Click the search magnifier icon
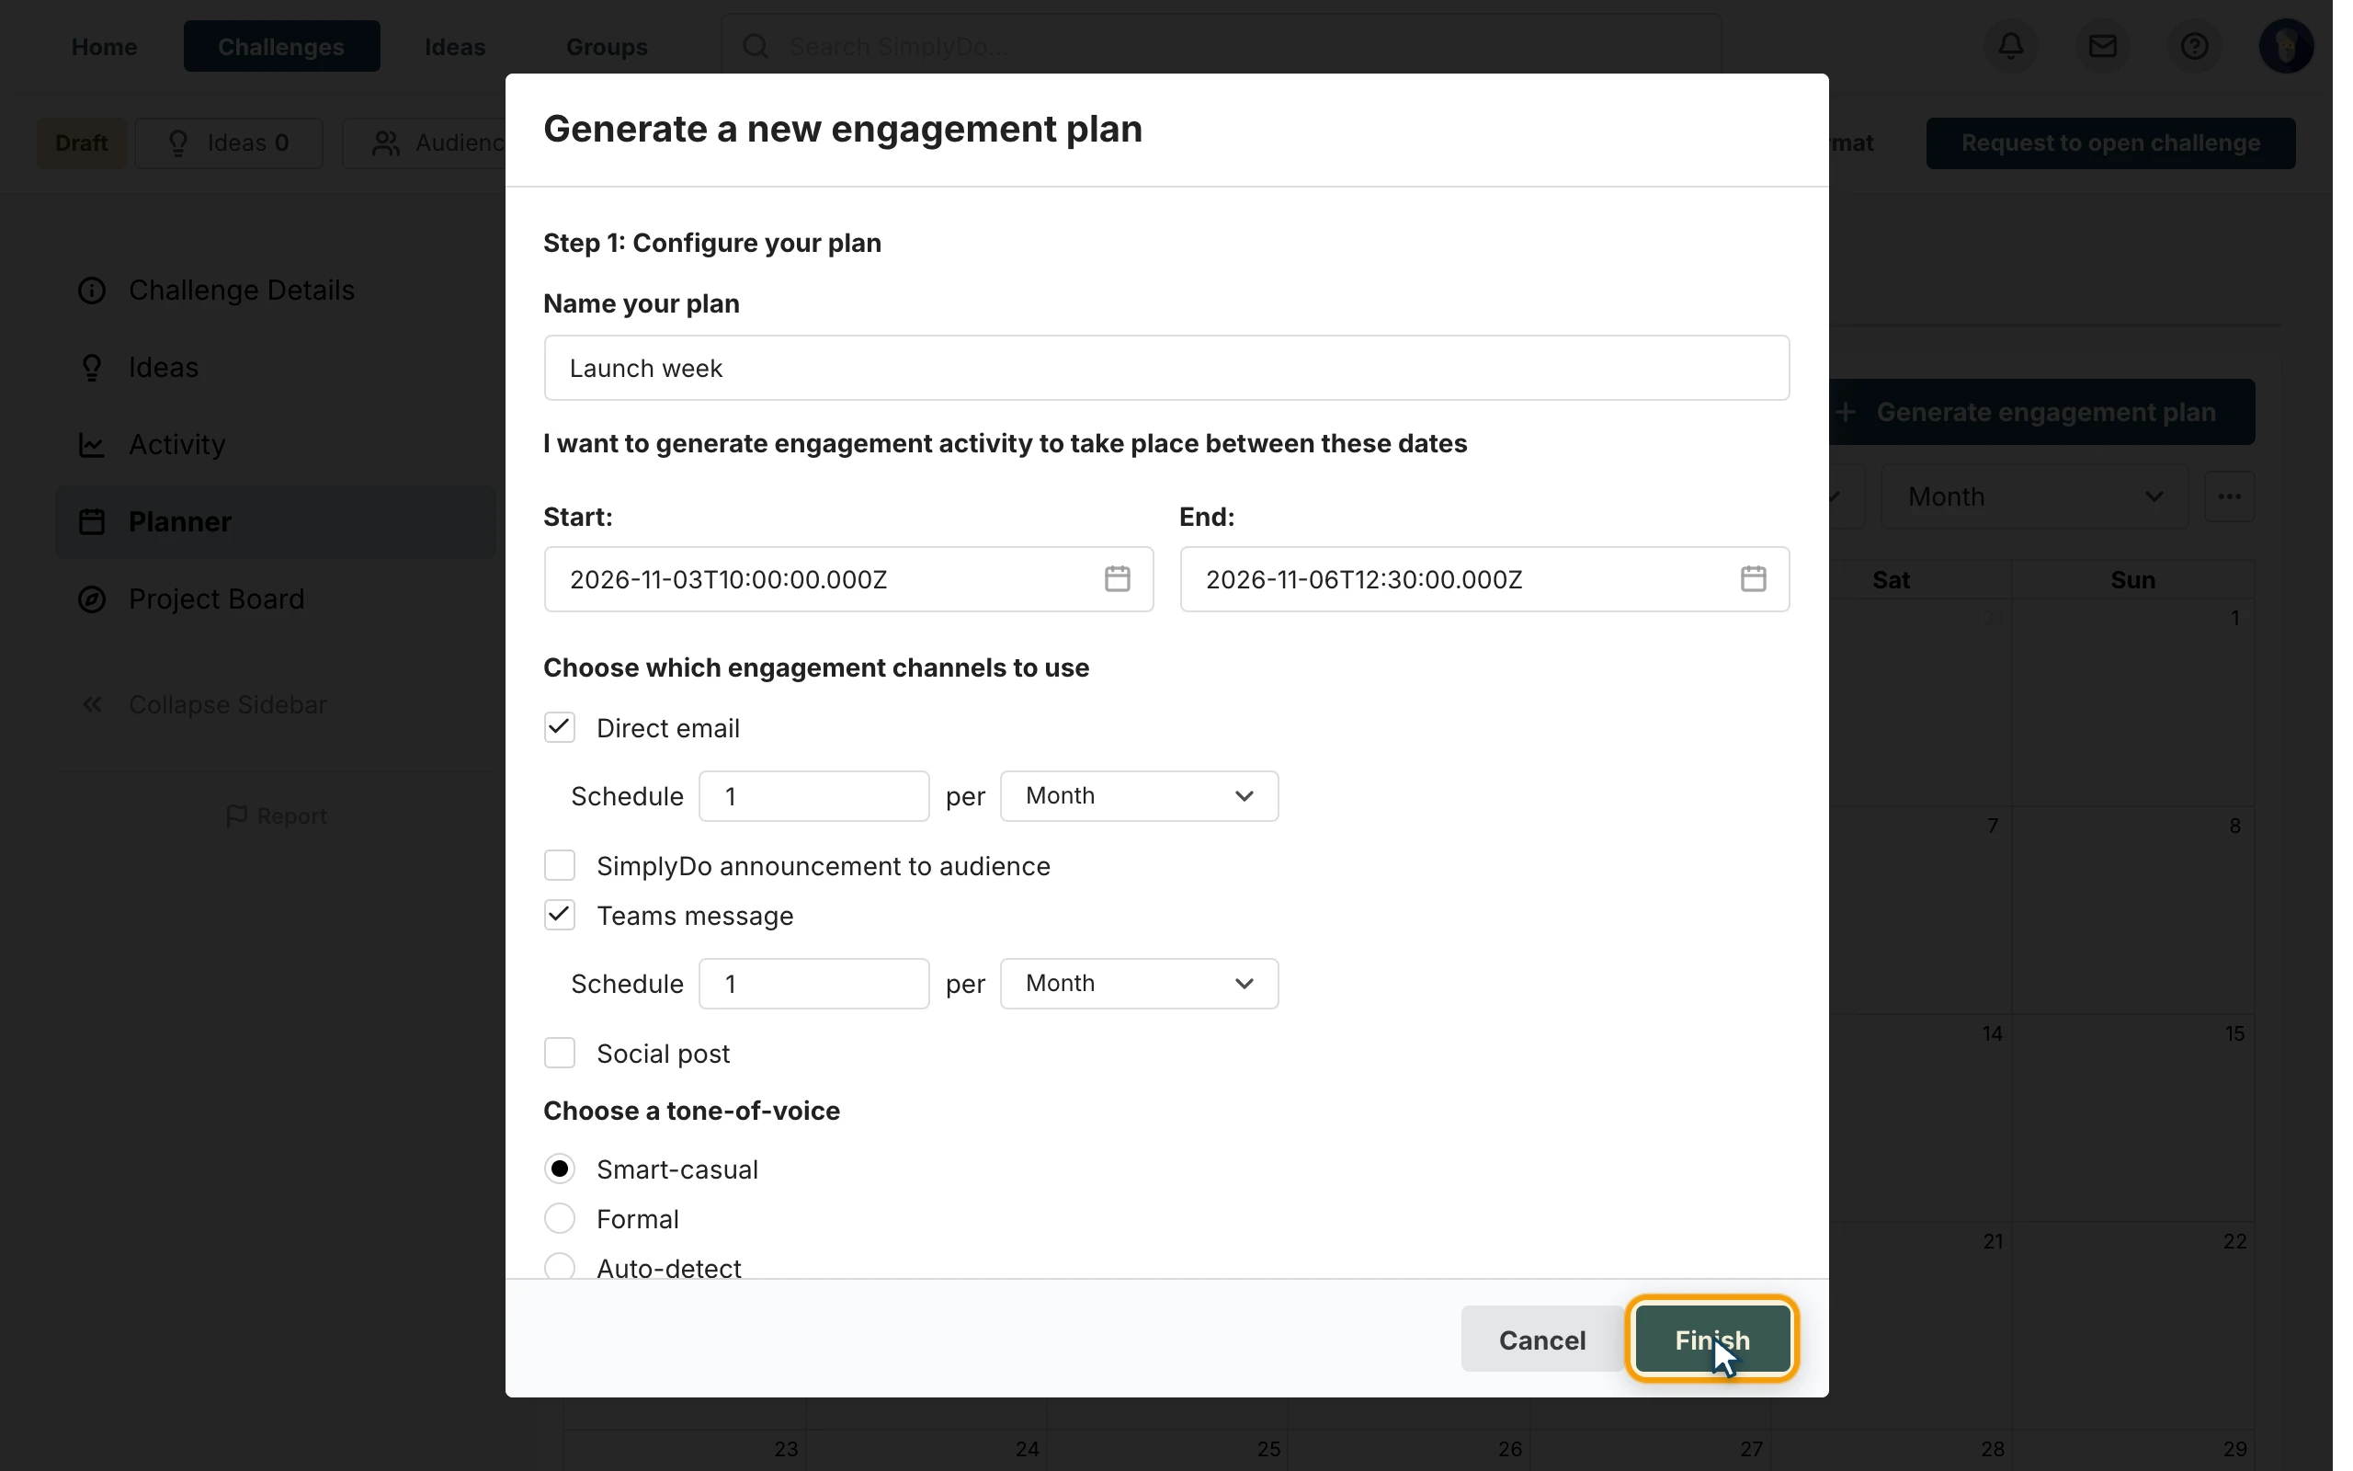Viewport: 2353px width, 1471px height. pos(756,46)
